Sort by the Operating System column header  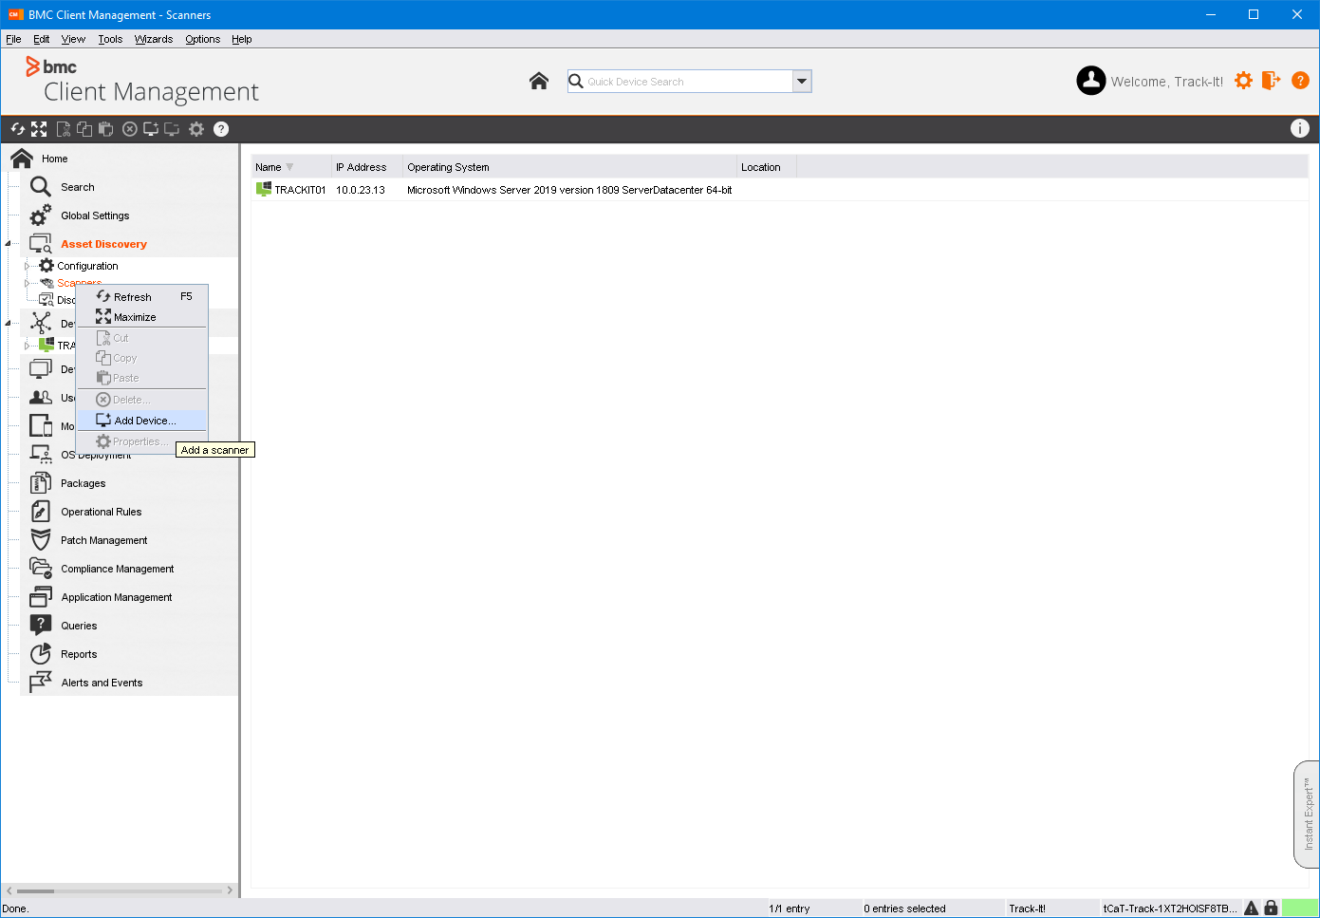point(569,167)
